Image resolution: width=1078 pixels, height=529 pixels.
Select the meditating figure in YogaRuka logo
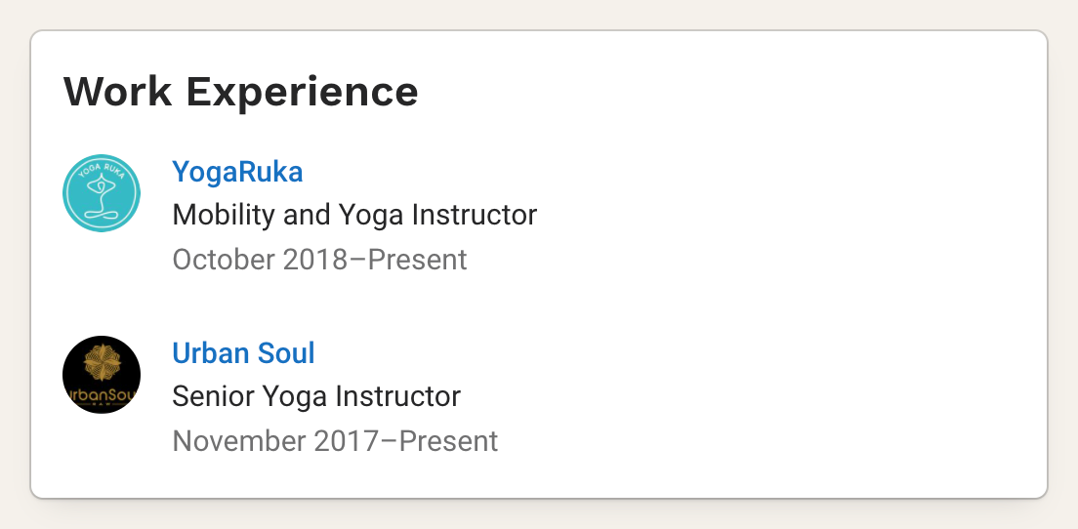pyautogui.click(x=102, y=200)
